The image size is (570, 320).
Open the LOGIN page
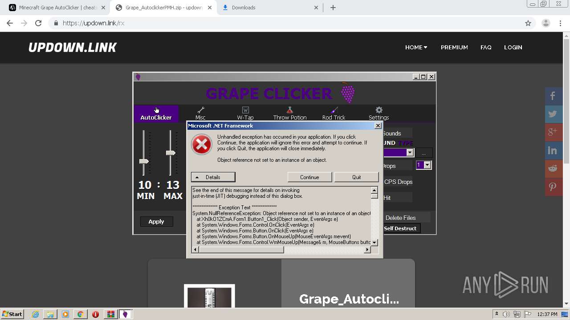[x=513, y=47]
